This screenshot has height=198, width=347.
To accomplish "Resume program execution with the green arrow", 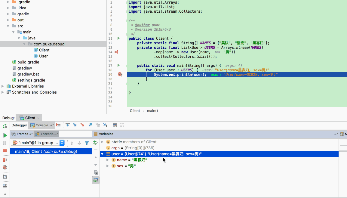I will (x=5, y=135).
